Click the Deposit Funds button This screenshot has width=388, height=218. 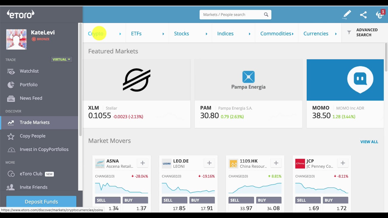coord(41,202)
